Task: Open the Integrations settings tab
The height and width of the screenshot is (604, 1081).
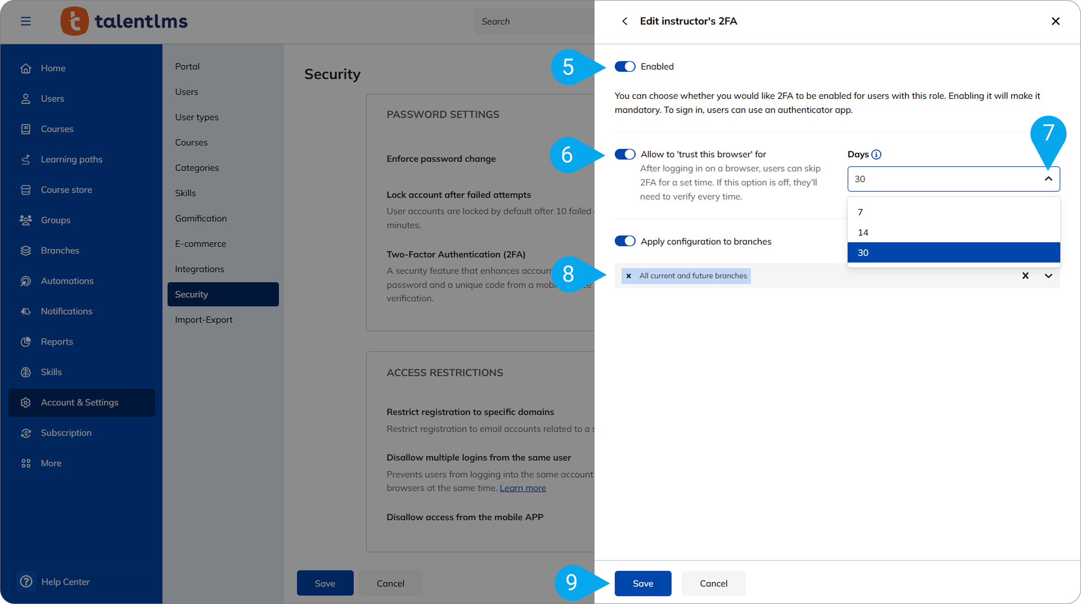Action: click(x=200, y=269)
